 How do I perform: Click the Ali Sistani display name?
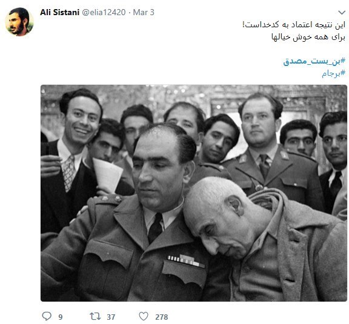click(x=59, y=12)
